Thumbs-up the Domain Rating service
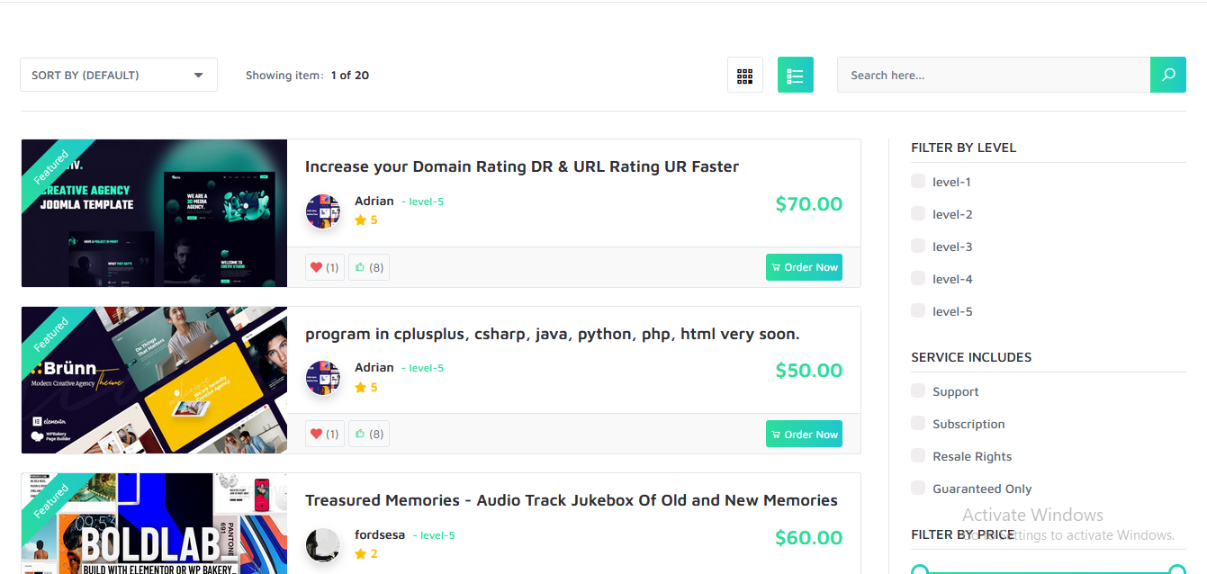The image size is (1207, 574). point(369,267)
